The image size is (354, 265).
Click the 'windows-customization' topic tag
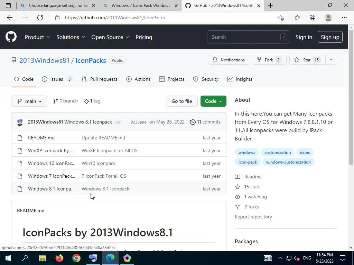coord(288,162)
